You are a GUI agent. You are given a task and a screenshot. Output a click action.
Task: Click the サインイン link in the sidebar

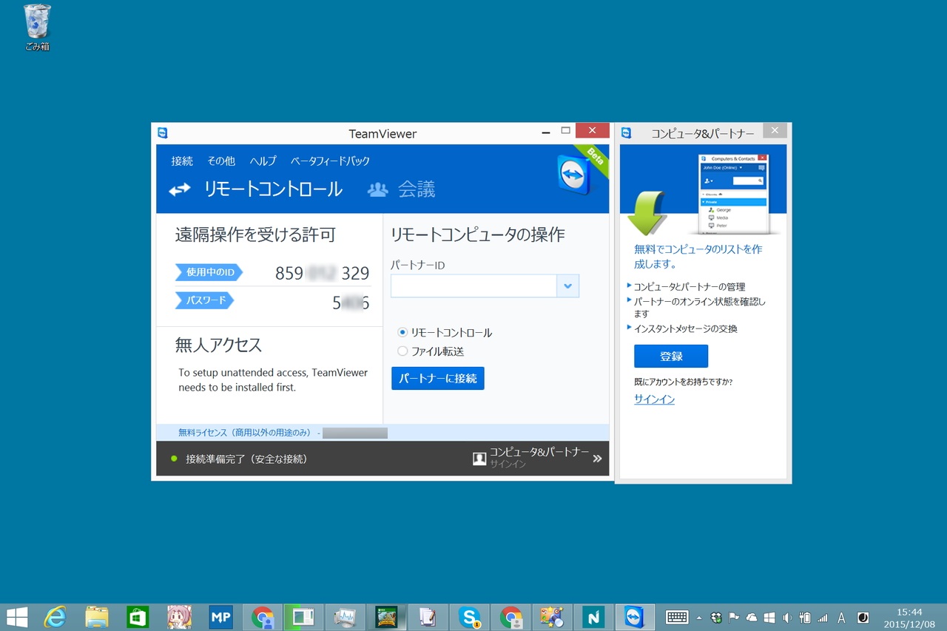[653, 399]
